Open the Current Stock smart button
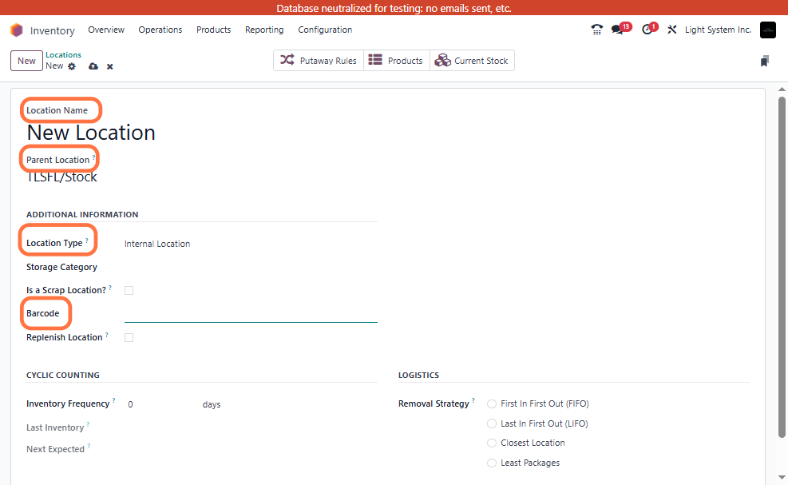 click(x=472, y=61)
